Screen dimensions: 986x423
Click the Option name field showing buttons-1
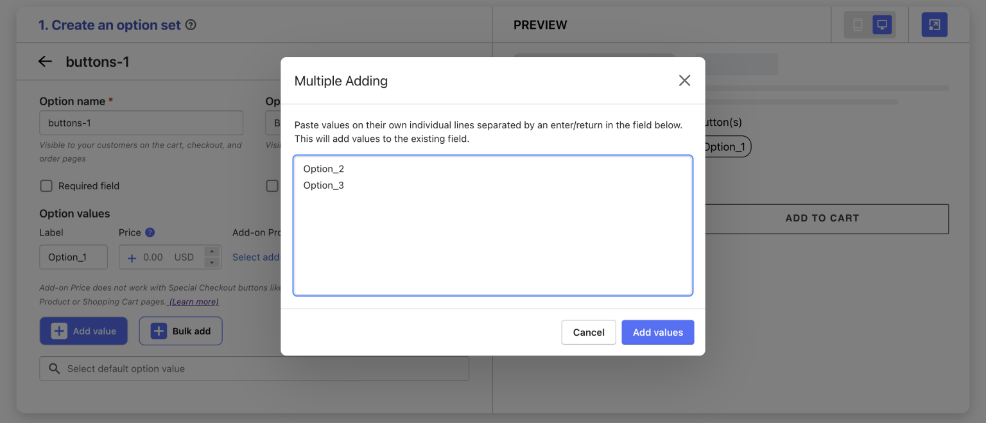click(x=141, y=123)
